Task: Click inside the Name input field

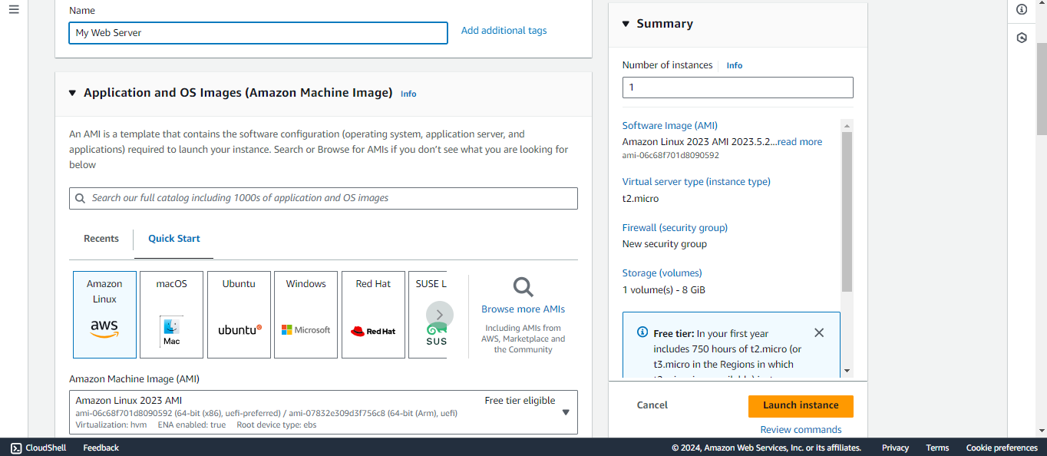Action: tap(258, 33)
